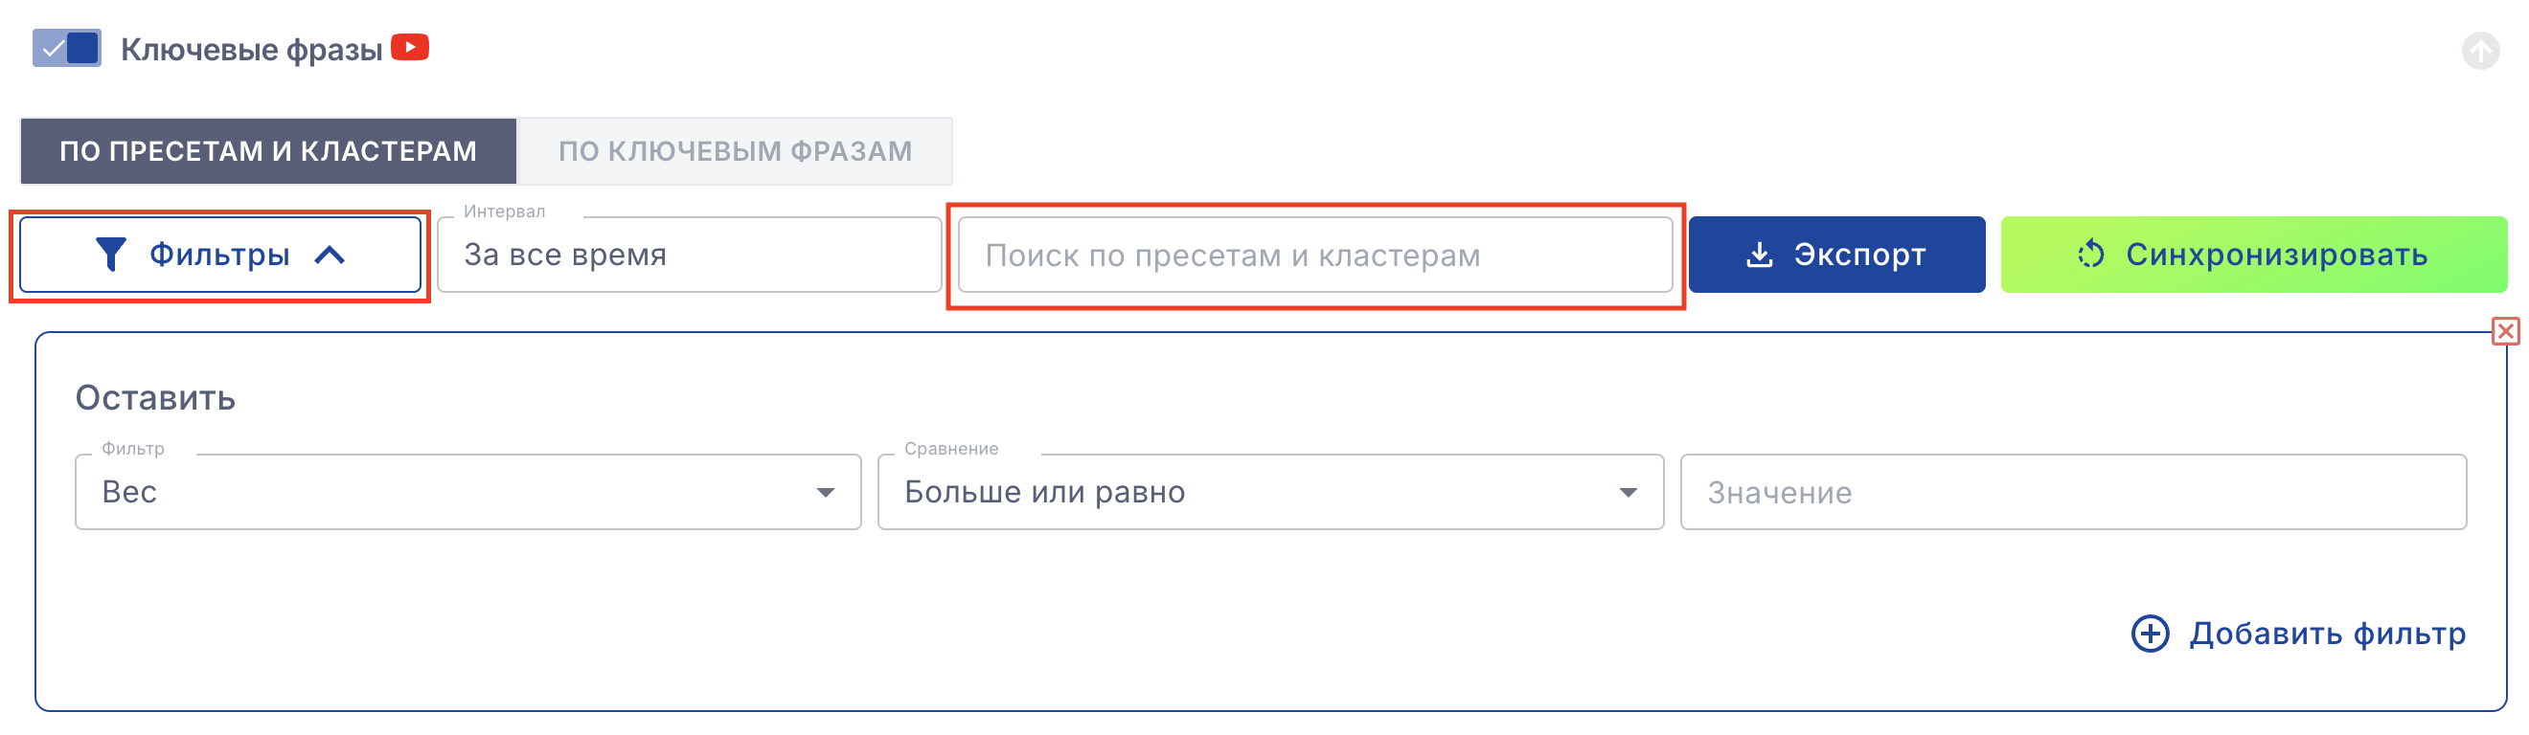
Task: Click the plus circle add-filter icon
Action: pyautogui.click(x=2149, y=633)
